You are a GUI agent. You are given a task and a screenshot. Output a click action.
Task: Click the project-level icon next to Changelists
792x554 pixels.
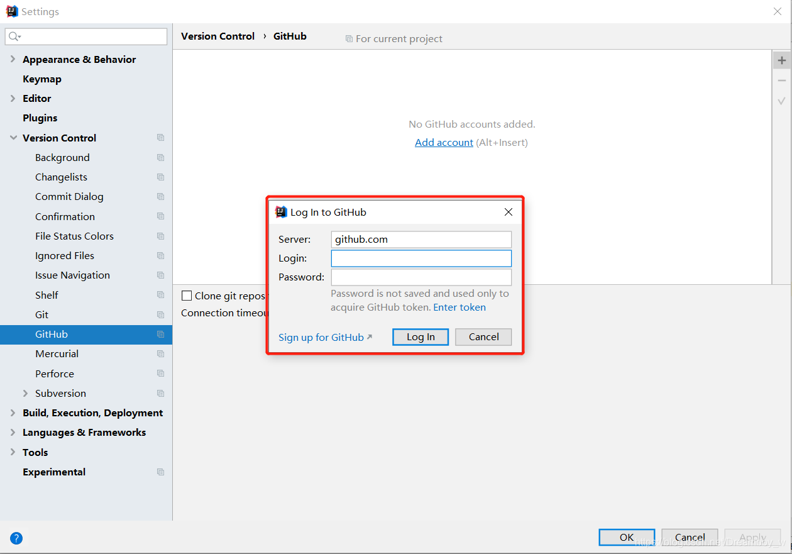click(161, 177)
